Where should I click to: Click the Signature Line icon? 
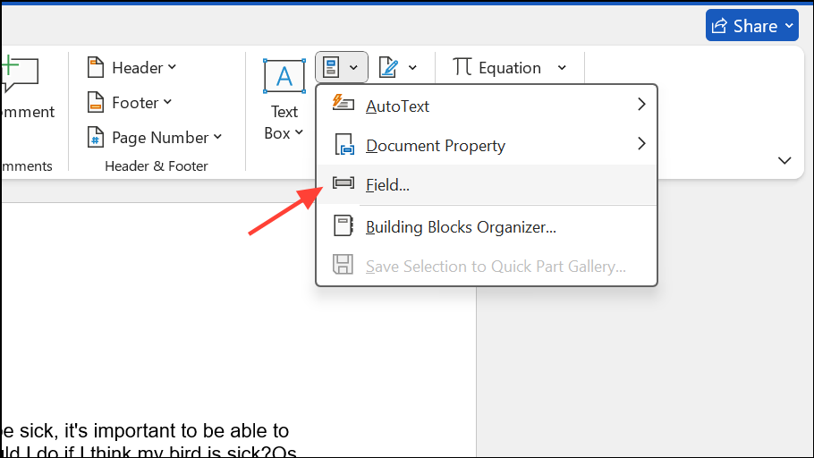(x=388, y=67)
